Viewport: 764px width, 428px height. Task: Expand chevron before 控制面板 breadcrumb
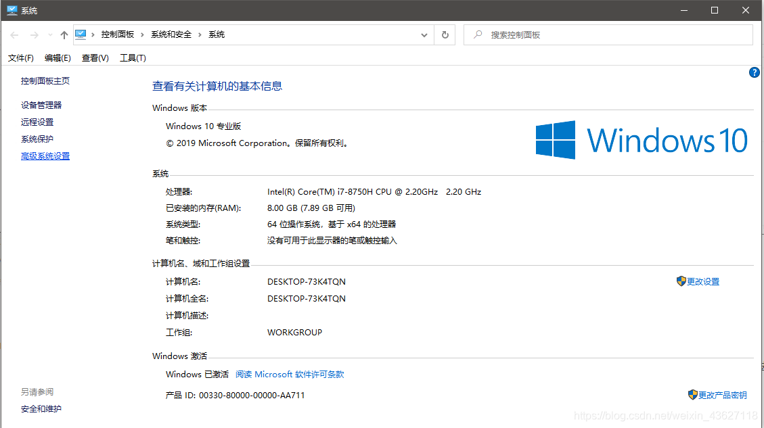click(x=93, y=35)
